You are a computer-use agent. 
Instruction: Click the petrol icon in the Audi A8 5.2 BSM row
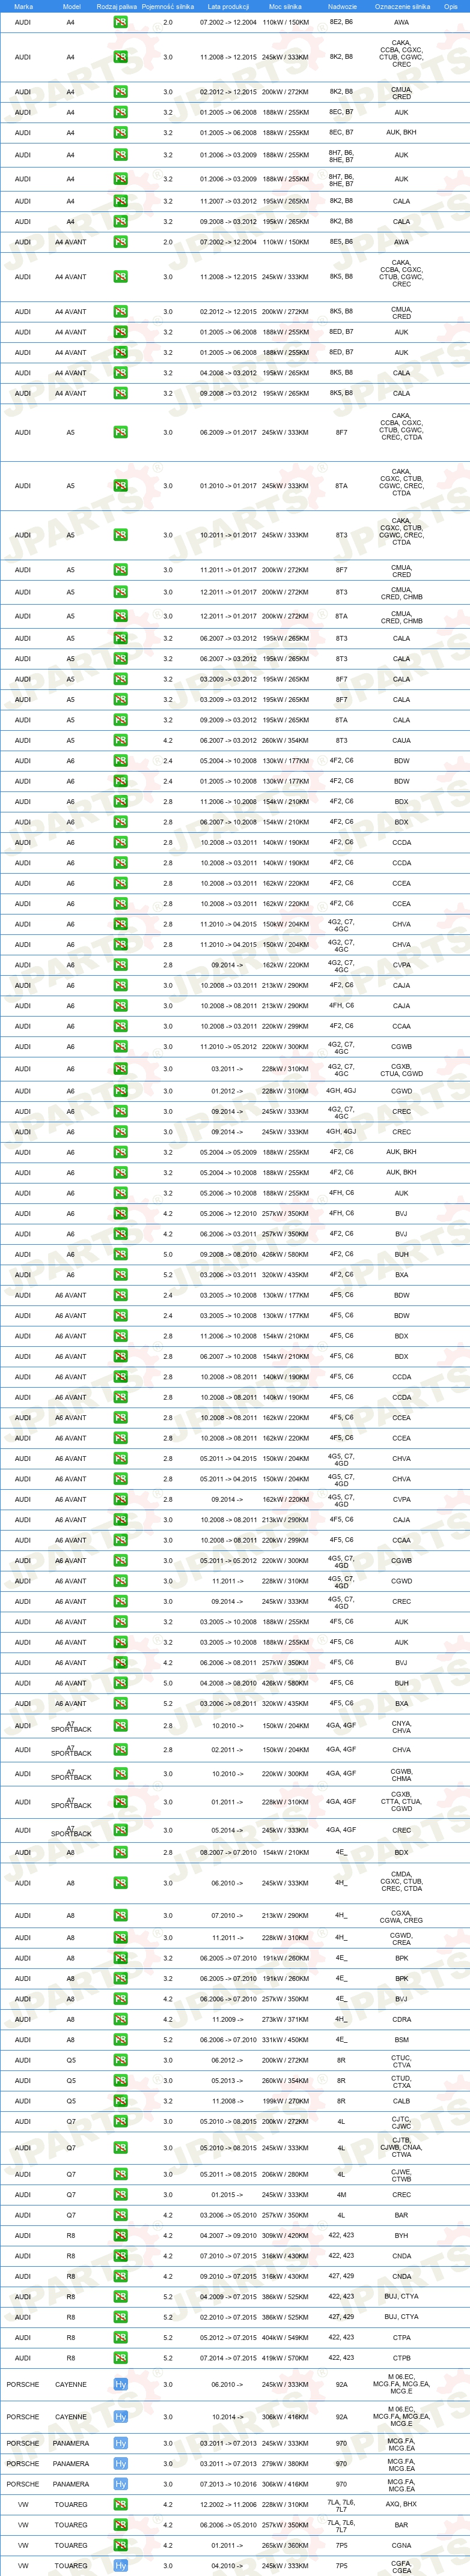click(x=120, y=2040)
